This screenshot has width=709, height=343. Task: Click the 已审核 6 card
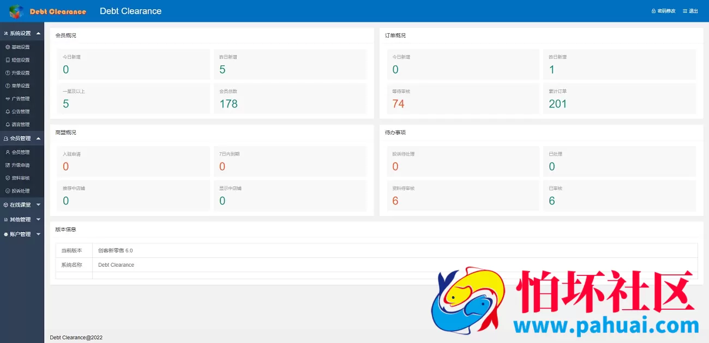pos(620,196)
